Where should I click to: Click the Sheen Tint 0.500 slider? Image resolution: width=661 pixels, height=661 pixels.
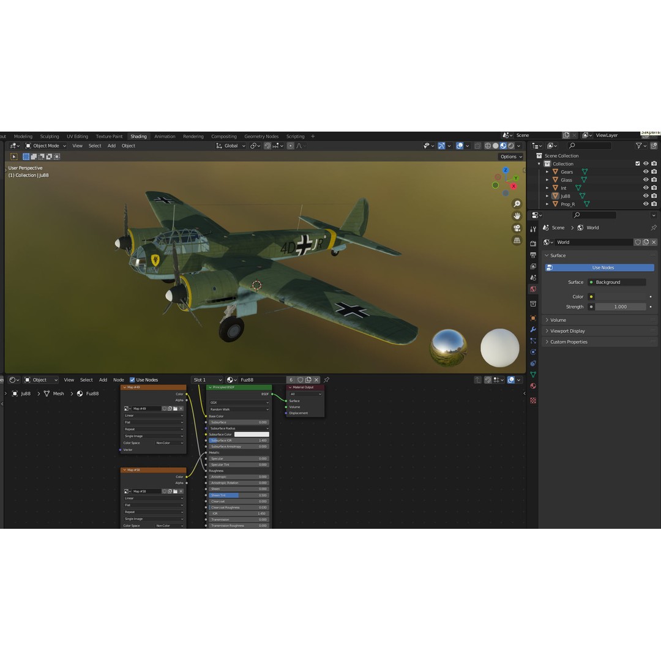(x=239, y=495)
